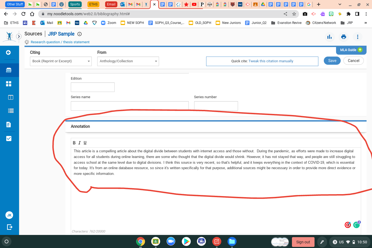Viewport: 372px width, 248px height.
Task: Open the Sports tab group
Action: (75, 4)
